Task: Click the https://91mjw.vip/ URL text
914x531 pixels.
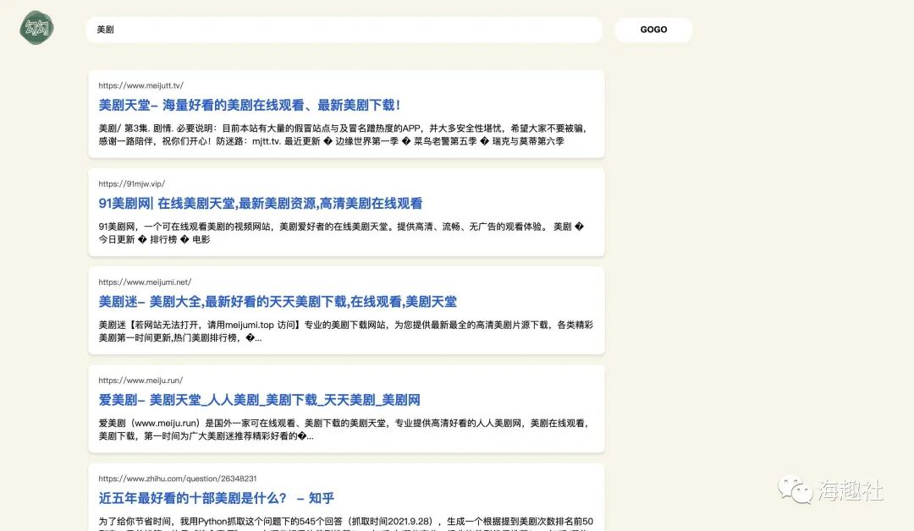Action: click(x=131, y=184)
